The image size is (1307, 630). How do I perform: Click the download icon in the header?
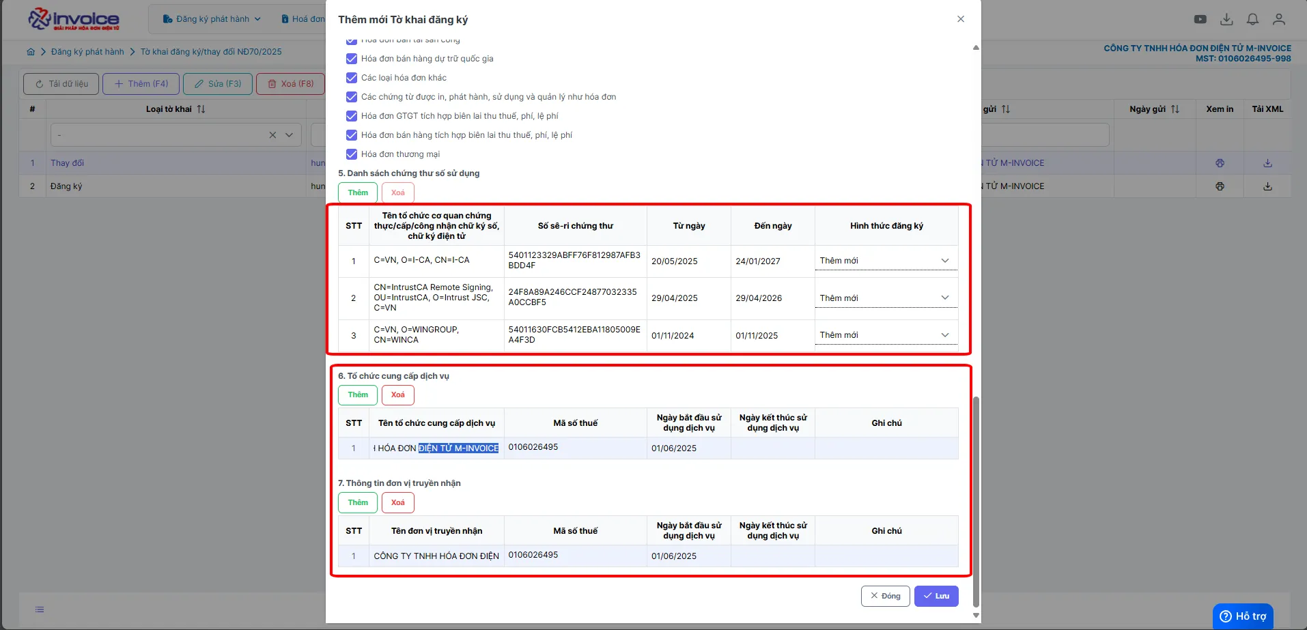click(1226, 19)
